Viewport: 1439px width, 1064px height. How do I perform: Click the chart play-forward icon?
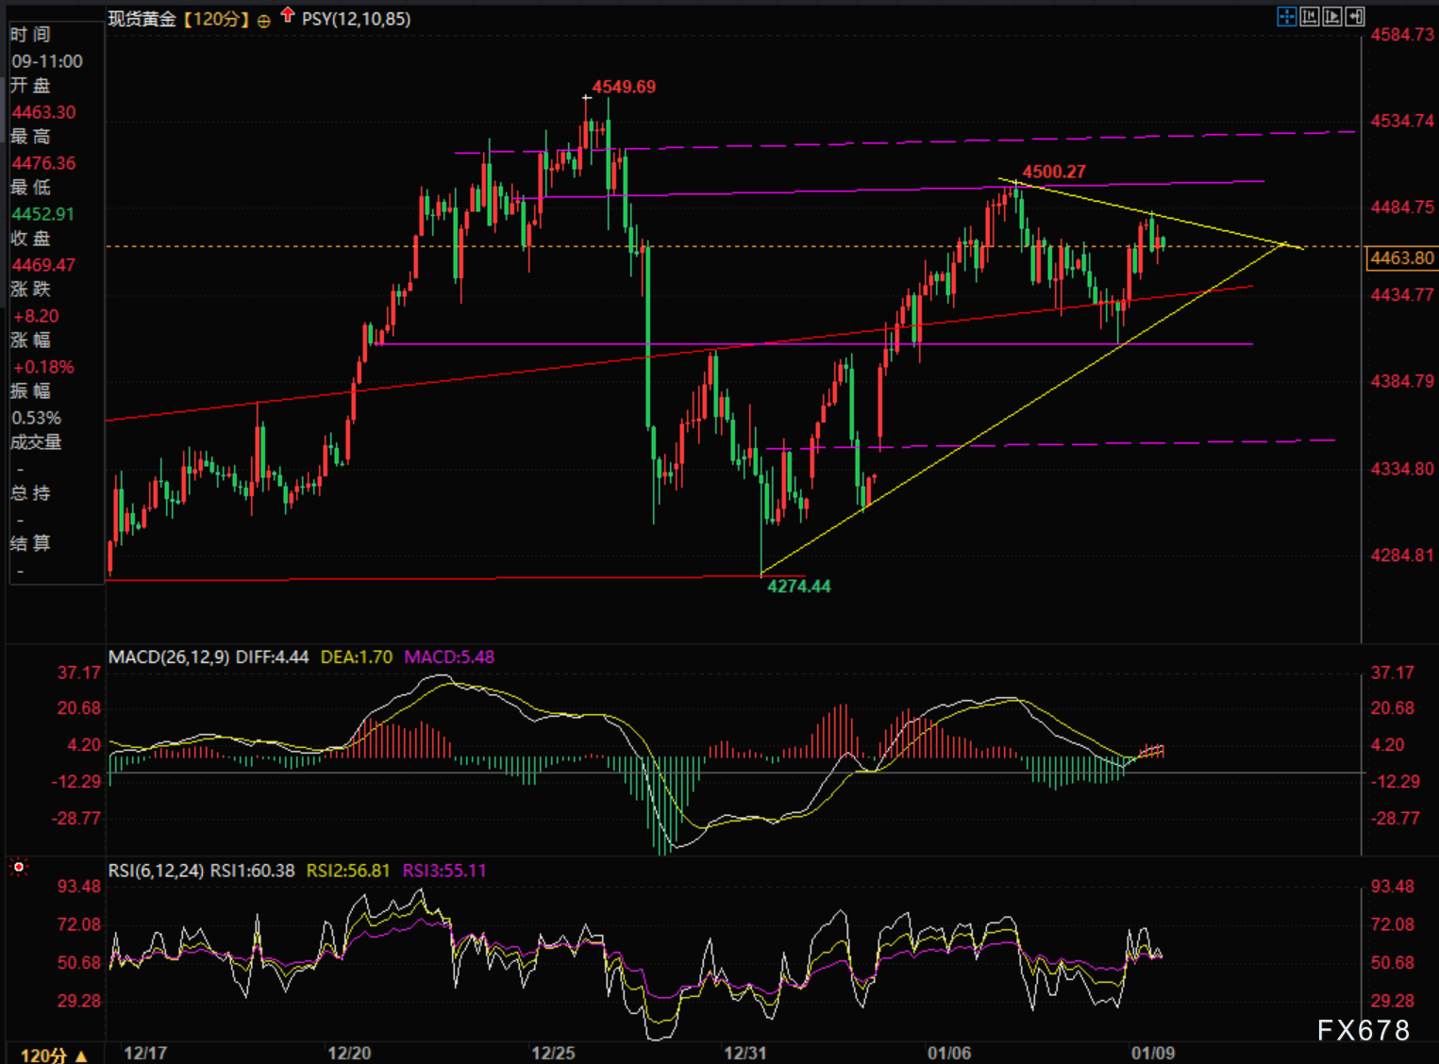1332,16
